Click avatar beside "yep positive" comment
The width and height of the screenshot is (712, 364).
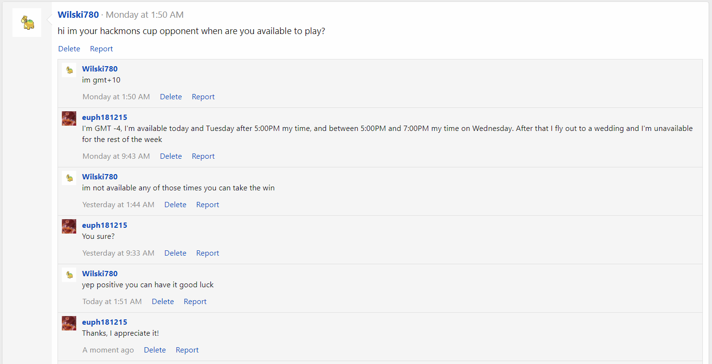click(x=69, y=275)
